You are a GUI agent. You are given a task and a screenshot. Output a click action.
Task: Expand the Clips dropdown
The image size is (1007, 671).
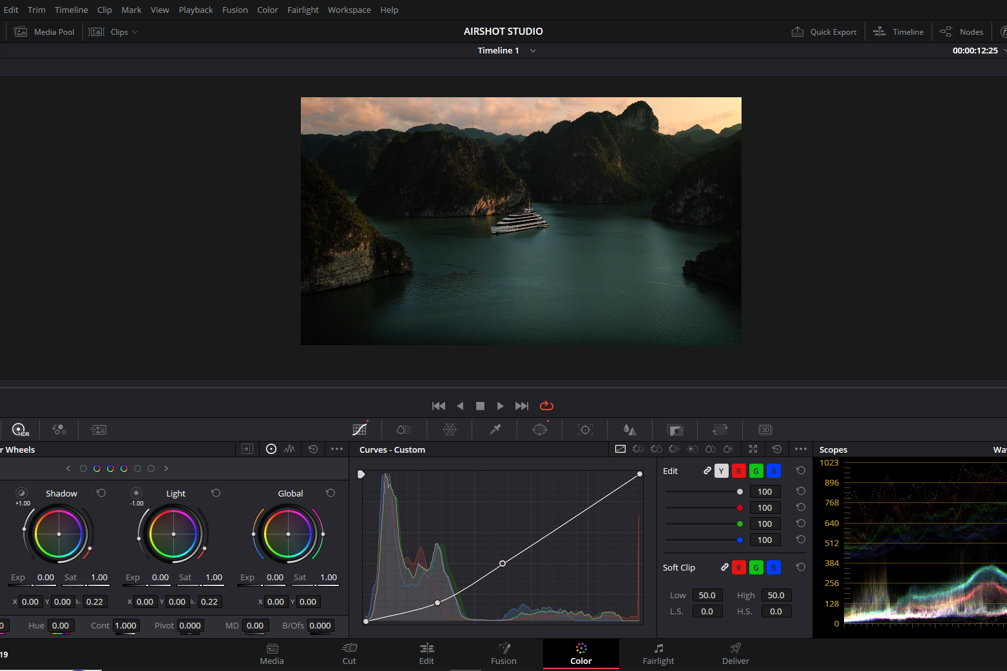coord(135,32)
